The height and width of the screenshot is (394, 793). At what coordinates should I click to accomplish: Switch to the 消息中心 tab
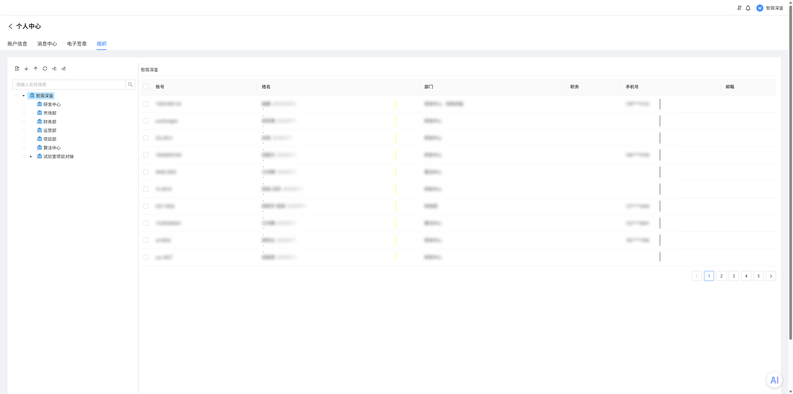pos(47,44)
